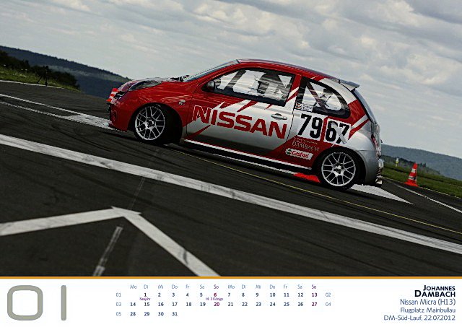Image resolution: width=462 pixels, height=327 pixels.
Task: Click the name Johannes in the caption
Action: pos(440,288)
